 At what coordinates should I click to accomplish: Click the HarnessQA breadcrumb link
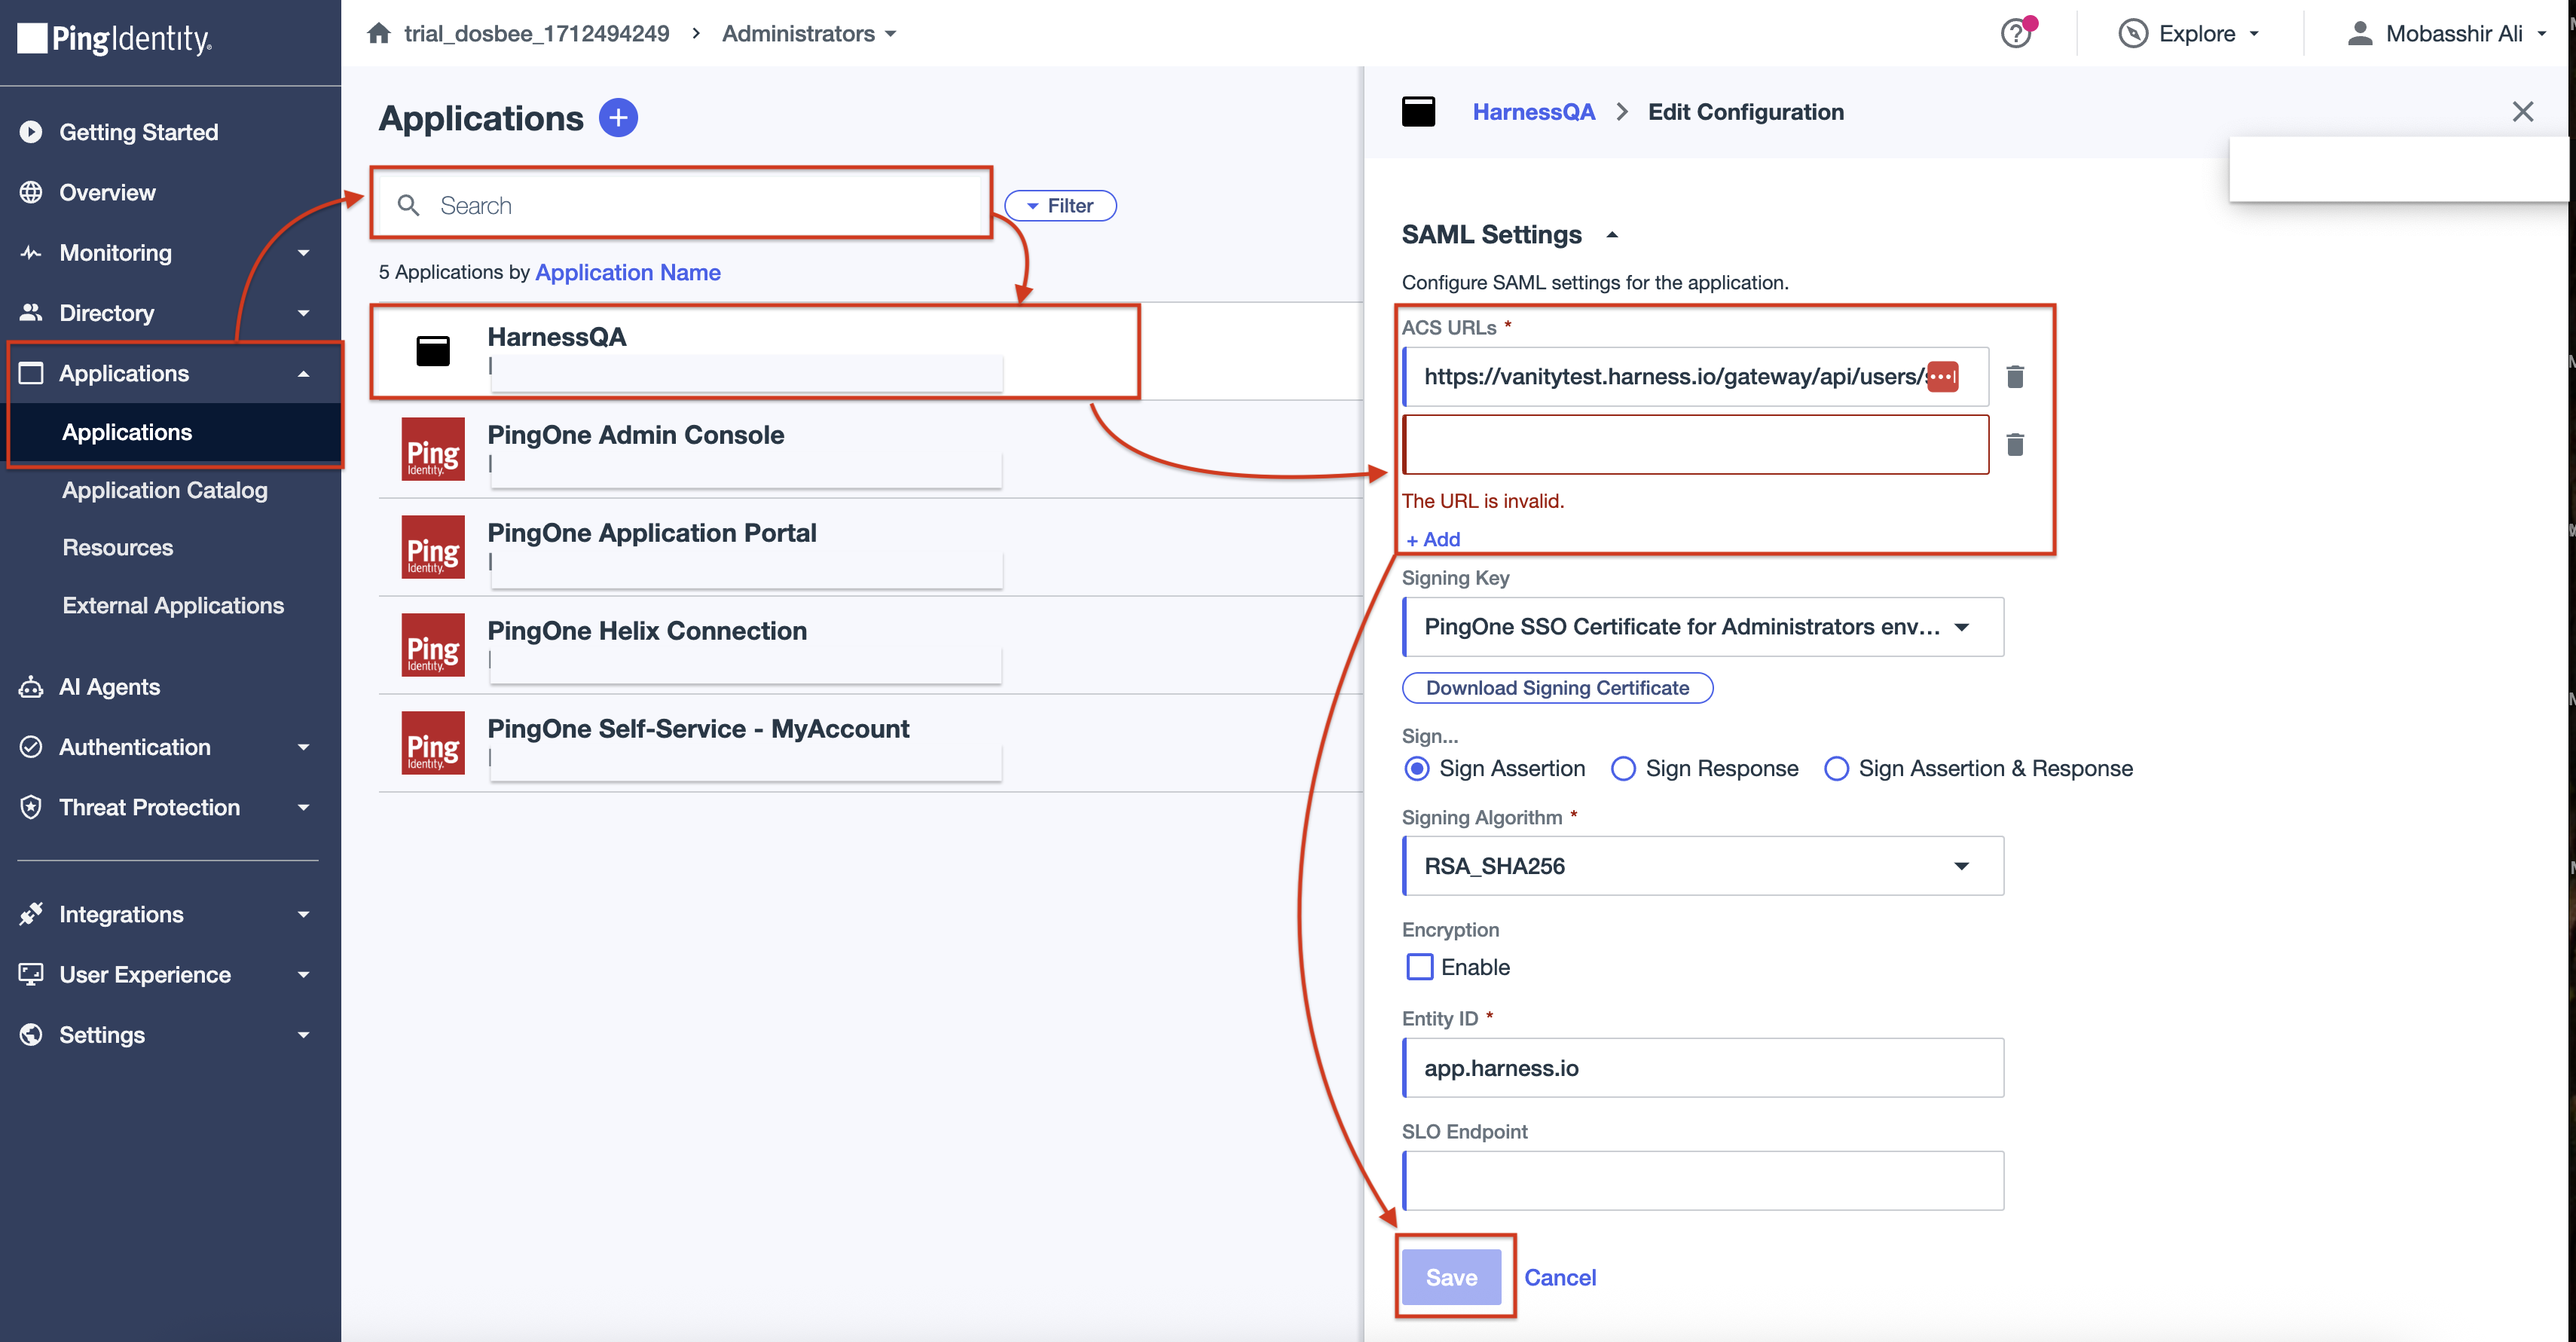(x=1533, y=112)
